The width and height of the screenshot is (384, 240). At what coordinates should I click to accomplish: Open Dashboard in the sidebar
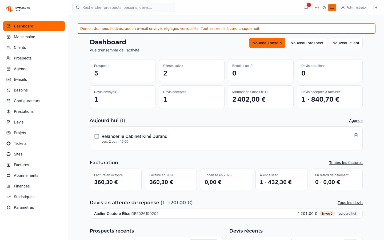pos(34,26)
